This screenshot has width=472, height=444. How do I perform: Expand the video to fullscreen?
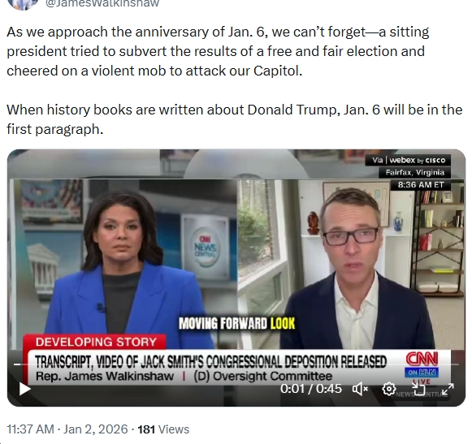448,389
